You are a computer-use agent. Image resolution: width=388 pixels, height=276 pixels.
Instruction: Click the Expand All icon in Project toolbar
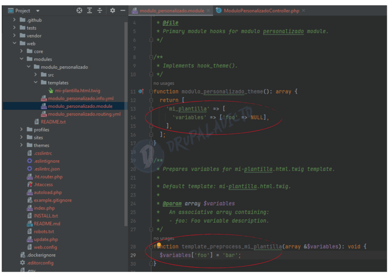(x=90, y=11)
